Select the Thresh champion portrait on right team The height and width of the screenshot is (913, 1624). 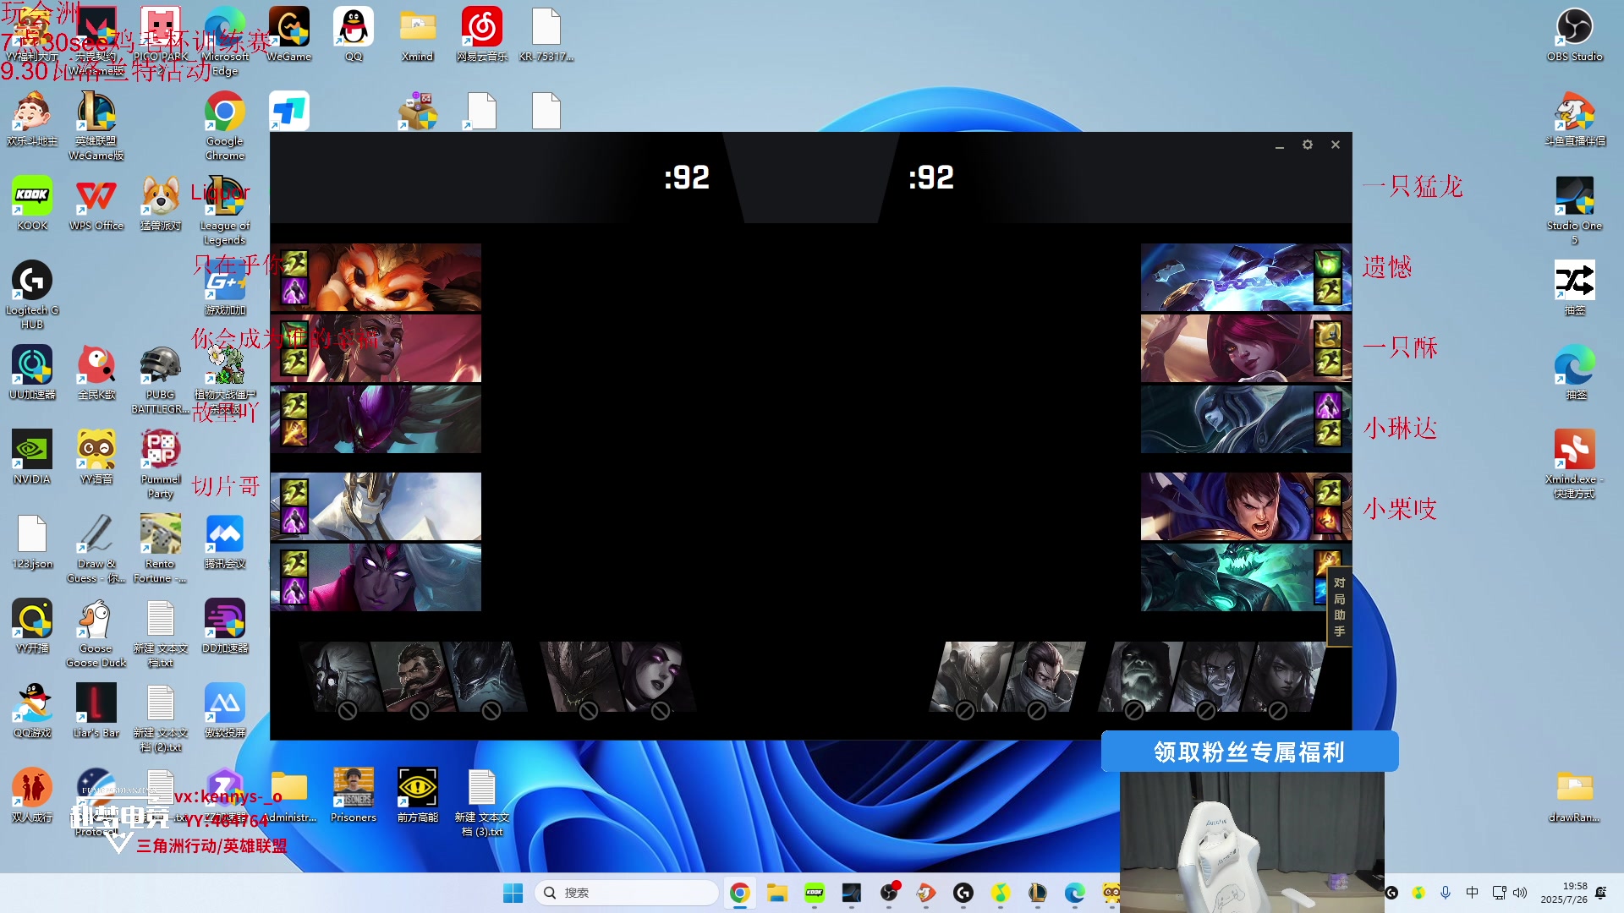point(1246,577)
